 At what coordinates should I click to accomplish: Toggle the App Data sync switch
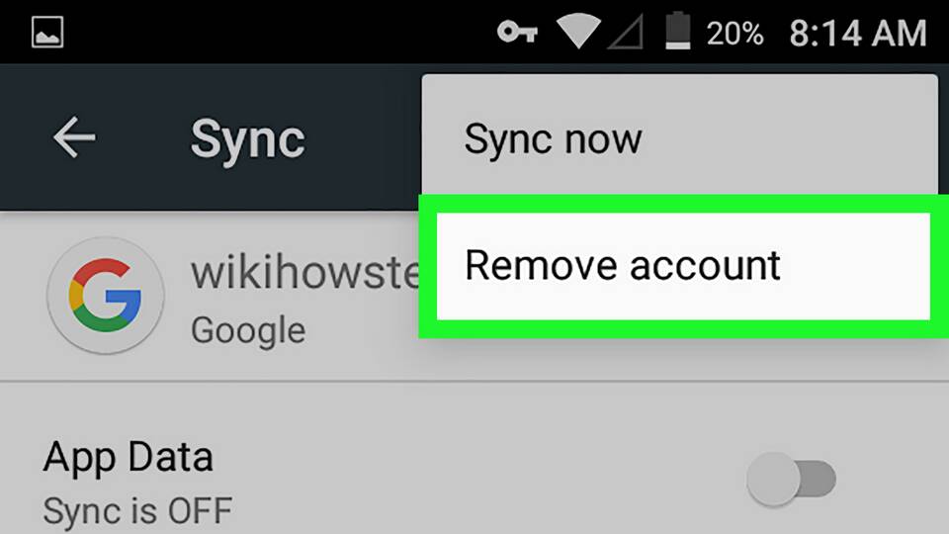[791, 479]
